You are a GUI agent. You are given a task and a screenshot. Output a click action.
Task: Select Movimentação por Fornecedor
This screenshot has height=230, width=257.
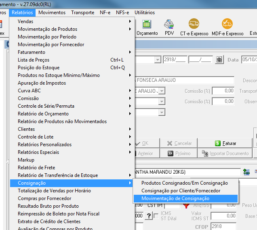click(x=72, y=45)
